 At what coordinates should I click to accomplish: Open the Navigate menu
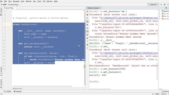pyautogui.click(x=16, y=1)
